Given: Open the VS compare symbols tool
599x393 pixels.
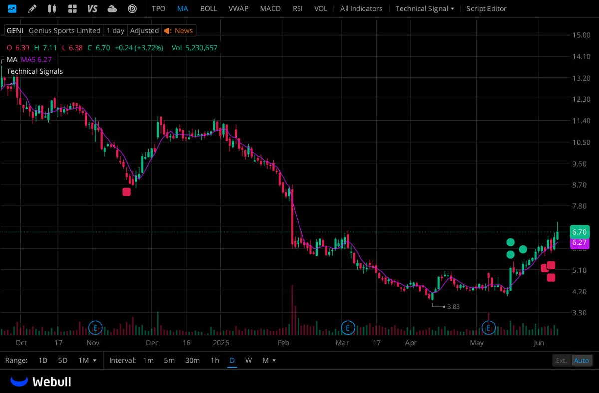Looking at the screenshot, I should tap(92, 8).
